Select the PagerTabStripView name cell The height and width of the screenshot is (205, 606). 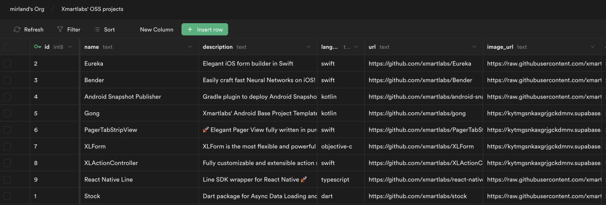coord(139,130)
